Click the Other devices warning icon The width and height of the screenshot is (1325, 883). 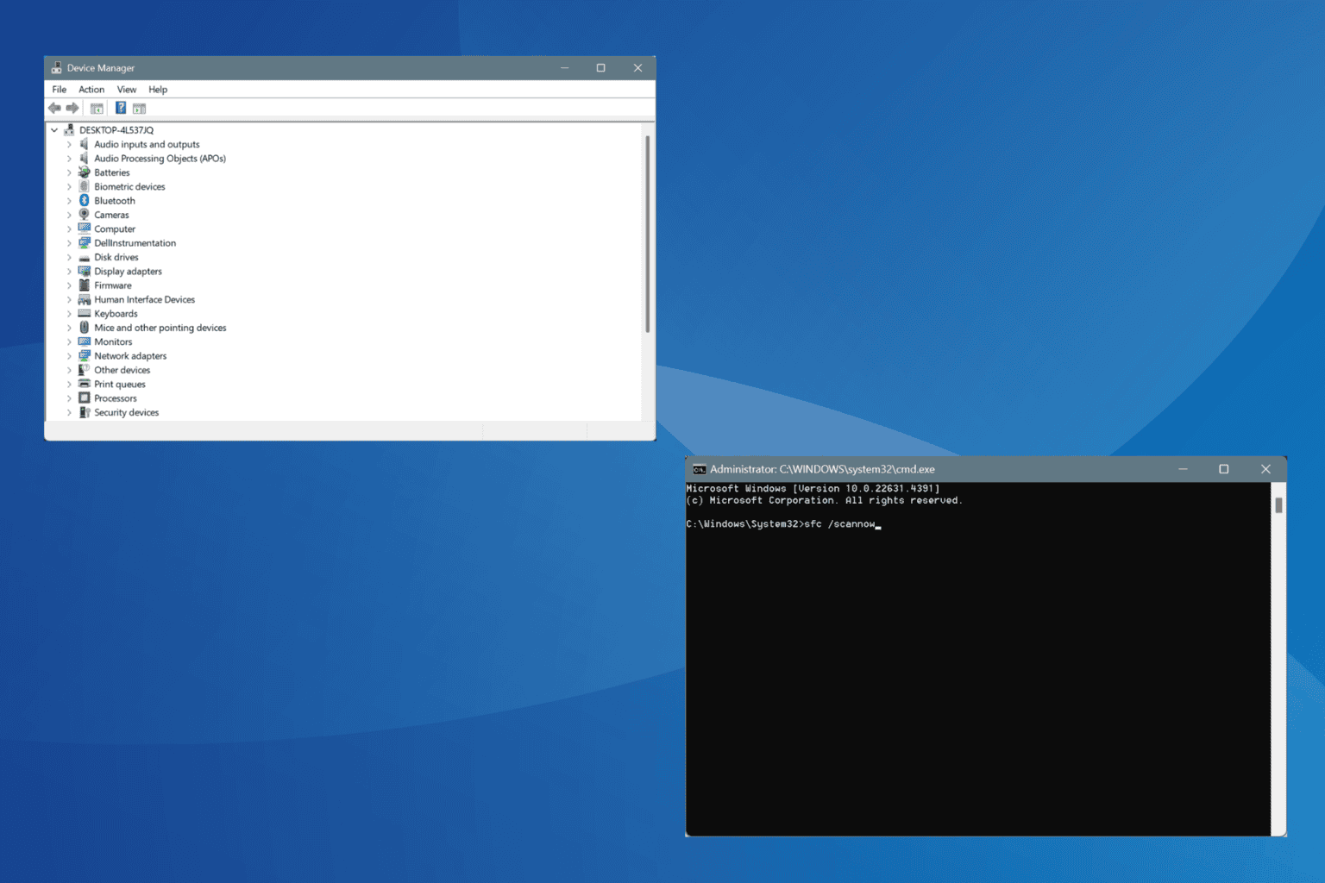[84, 370]
